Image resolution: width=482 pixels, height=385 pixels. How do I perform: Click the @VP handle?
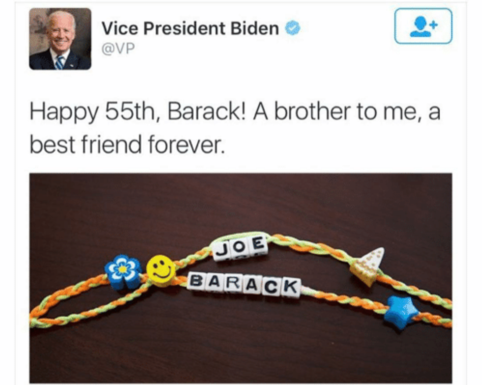pos(119,49)
